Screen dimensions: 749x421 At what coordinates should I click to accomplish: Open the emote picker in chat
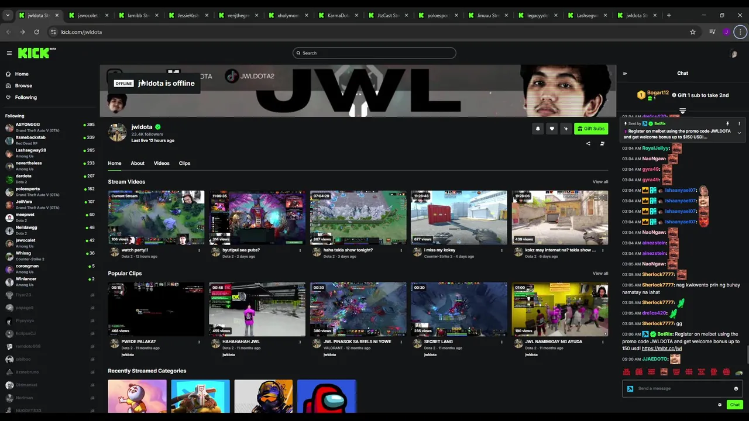point(736,389)
